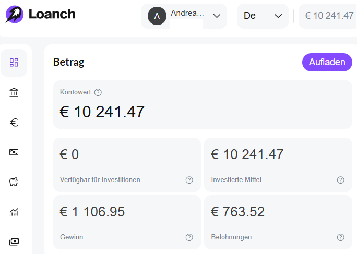Click the language dropdown chevron arrow
This screenshot has width=357, height=254.
[278, 16]
